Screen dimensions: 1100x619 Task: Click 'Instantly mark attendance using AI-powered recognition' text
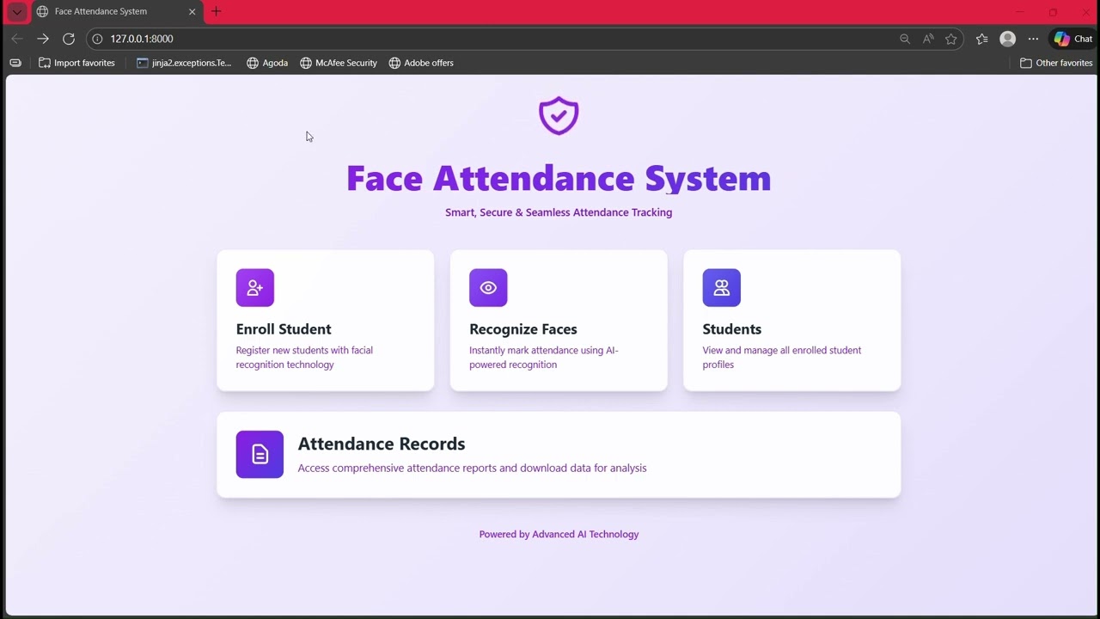(544, 358)
